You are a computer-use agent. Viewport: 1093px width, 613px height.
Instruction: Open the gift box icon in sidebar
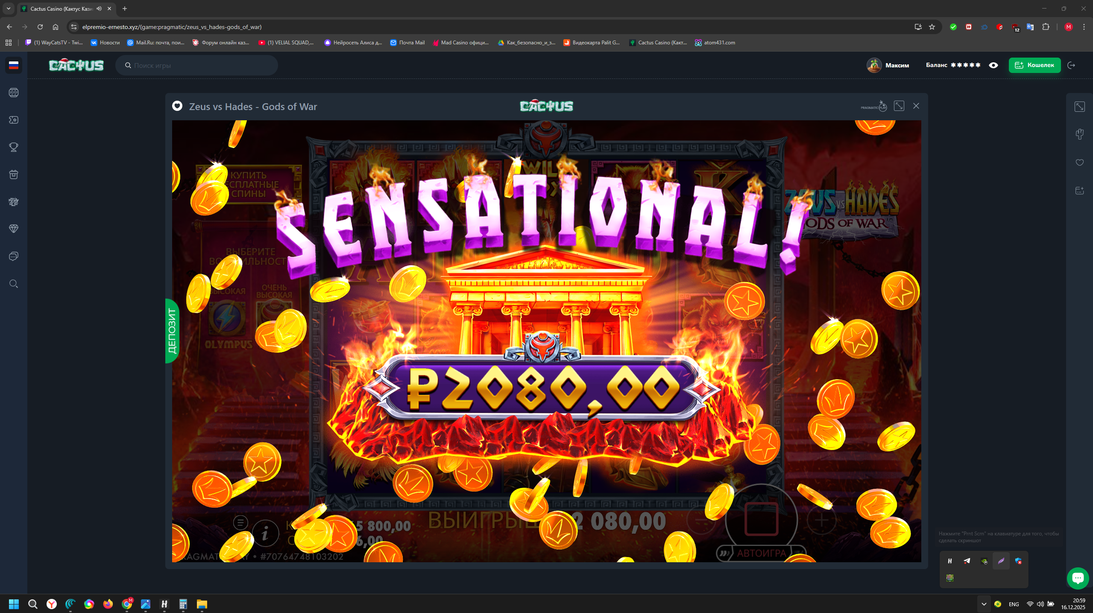[x=14, y=174]
